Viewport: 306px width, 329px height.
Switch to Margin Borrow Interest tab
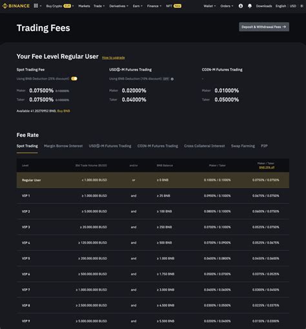tap(63, 146)
